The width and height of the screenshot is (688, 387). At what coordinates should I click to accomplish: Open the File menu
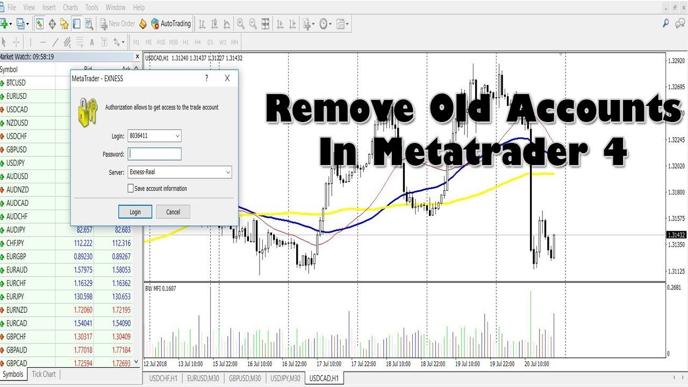click(11, 8)
